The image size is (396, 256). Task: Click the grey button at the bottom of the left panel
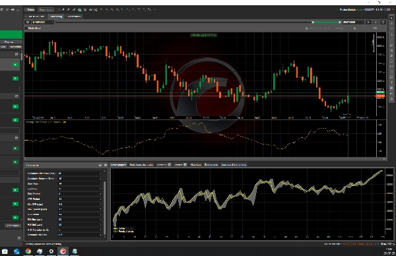13,226
